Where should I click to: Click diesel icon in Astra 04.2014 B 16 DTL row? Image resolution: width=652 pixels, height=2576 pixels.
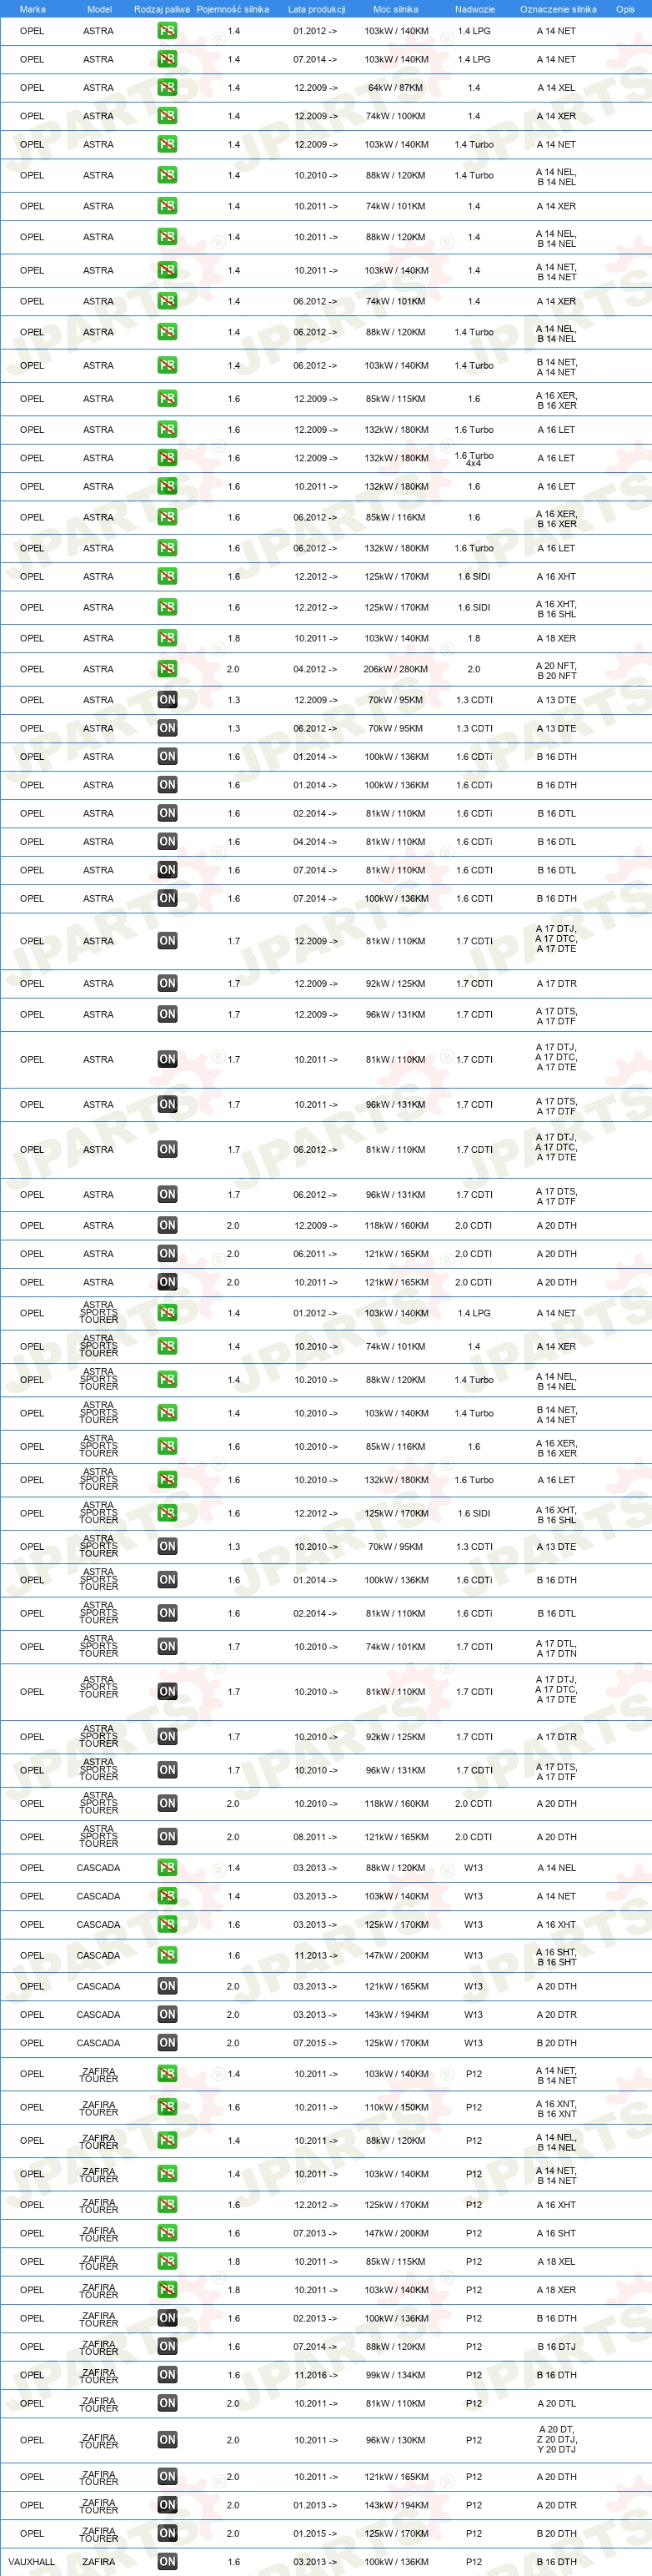point(167,841)
